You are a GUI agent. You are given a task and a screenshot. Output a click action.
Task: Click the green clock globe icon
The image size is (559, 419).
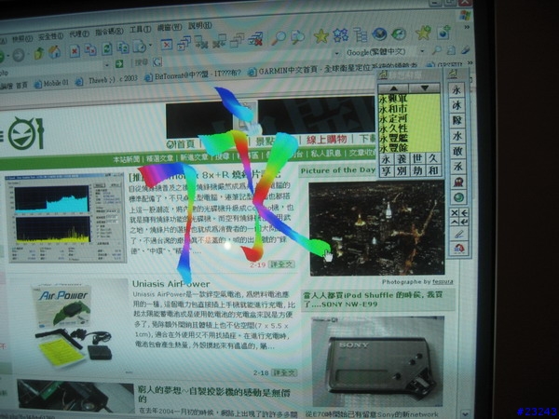coord(399,34)
